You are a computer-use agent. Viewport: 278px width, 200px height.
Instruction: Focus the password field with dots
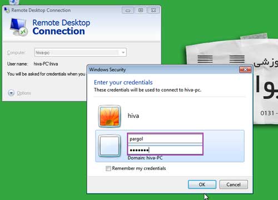[x=165, y=150]
